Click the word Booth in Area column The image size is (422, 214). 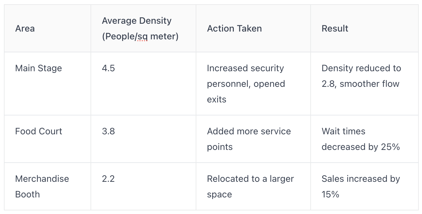(x=27, y=194)
